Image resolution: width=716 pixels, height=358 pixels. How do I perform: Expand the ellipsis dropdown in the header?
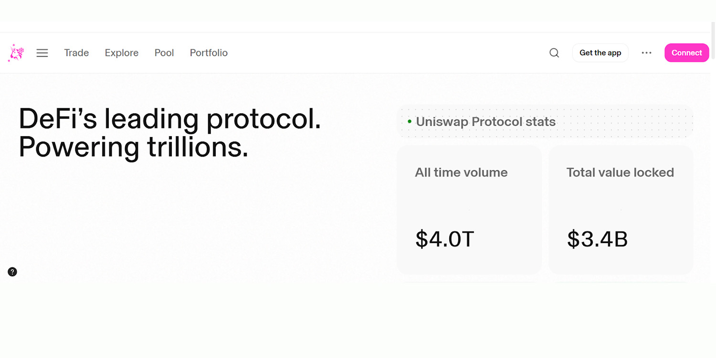647,53
